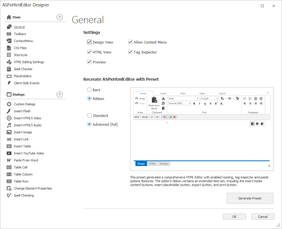Click the Insert HTML5 Video play icon
The image size is (282, 229).
[9, 118]
